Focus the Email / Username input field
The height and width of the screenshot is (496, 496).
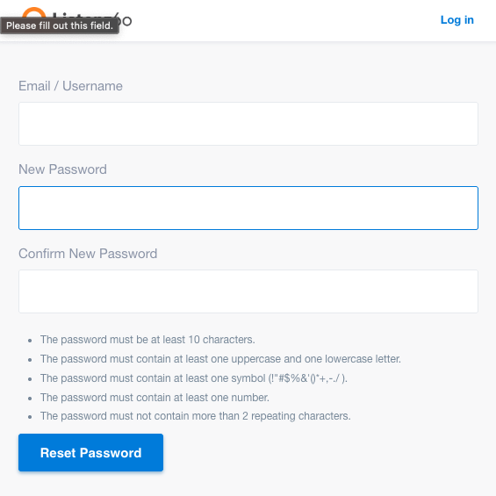pos(248,124)
